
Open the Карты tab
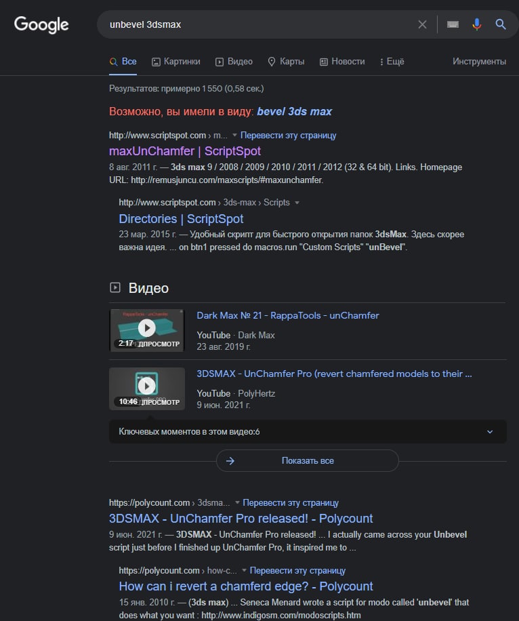(286, 62)
